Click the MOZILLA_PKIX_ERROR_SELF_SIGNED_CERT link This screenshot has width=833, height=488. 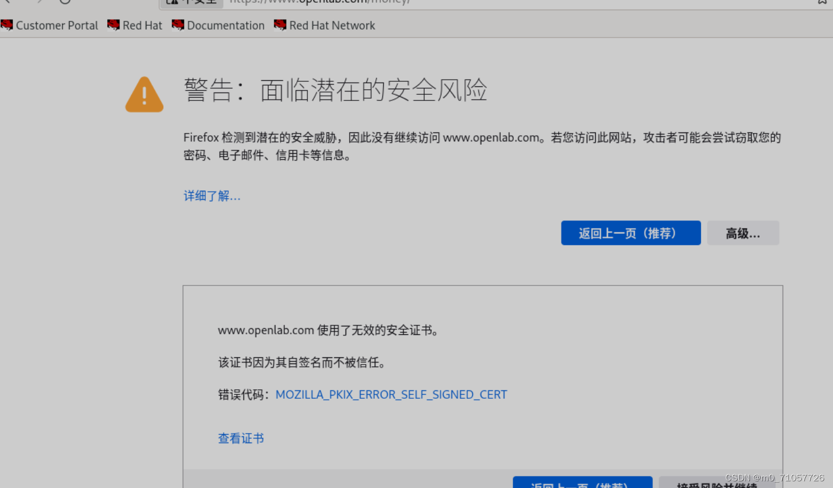pyautogui.click(x=391, y=394)
